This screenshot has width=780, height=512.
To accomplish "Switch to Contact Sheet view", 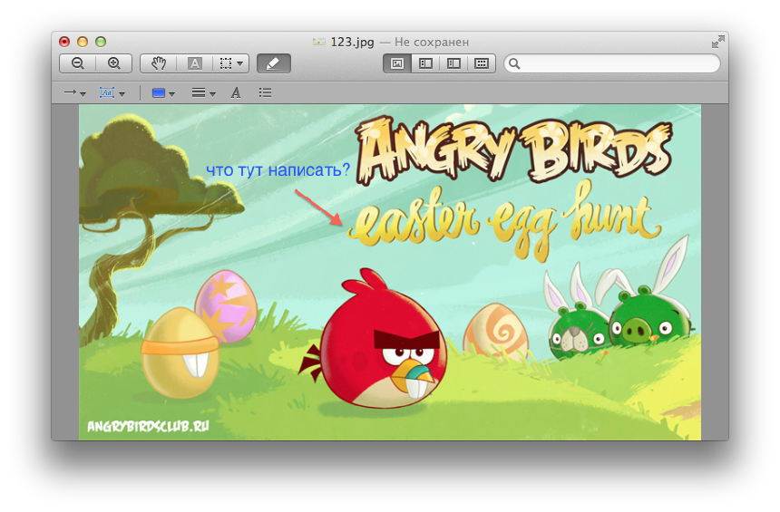I will click(481, 63).
